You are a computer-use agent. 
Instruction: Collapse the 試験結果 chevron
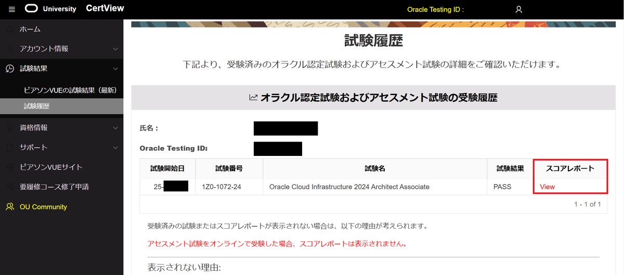click(115, 69)
